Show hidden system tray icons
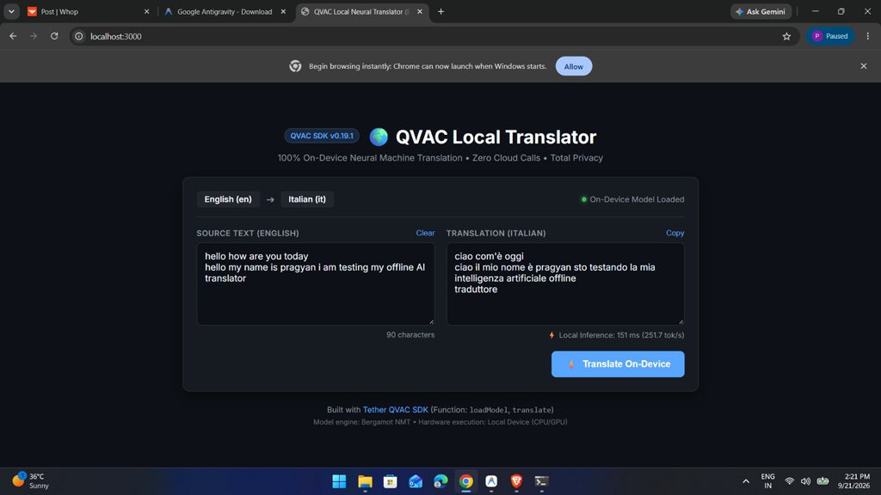The height and width of the screenshot is (495, 881). (x=746, y=481)
